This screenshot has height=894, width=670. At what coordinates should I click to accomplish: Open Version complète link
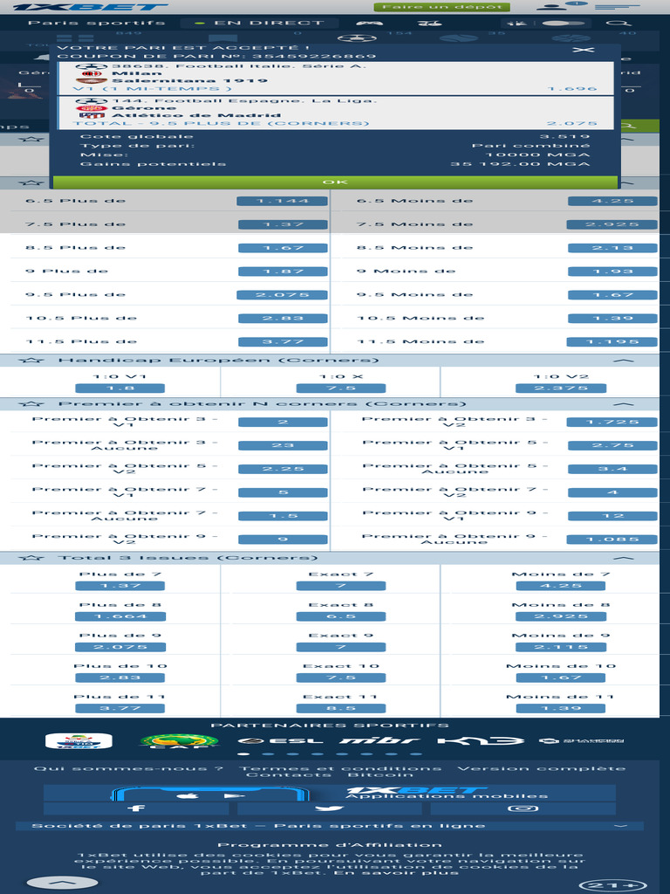coord(541,768)
